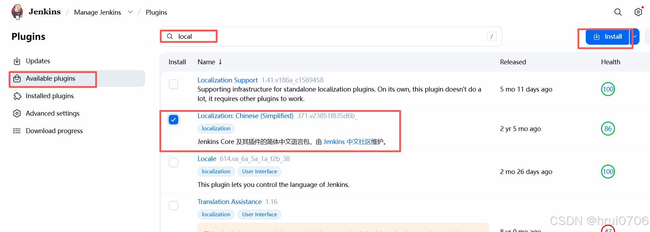Uncheck the Localization: Chinese (Simplified) checkbox
The image size is (650, 232).
(173, 120)
